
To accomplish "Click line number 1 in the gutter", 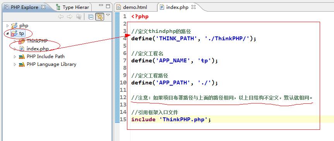I will click(x=125, y=16).
